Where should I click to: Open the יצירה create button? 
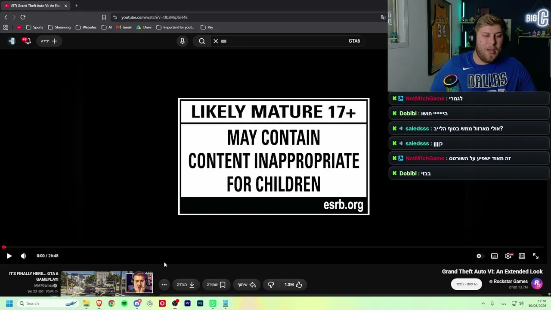tap(49, 41)
